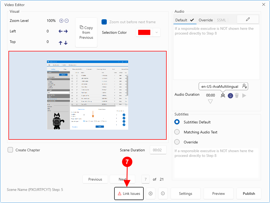This screenshot has height=203, width=270.
Task: Click the robot text-to-speech icon
Action: [x=223, y=95]
